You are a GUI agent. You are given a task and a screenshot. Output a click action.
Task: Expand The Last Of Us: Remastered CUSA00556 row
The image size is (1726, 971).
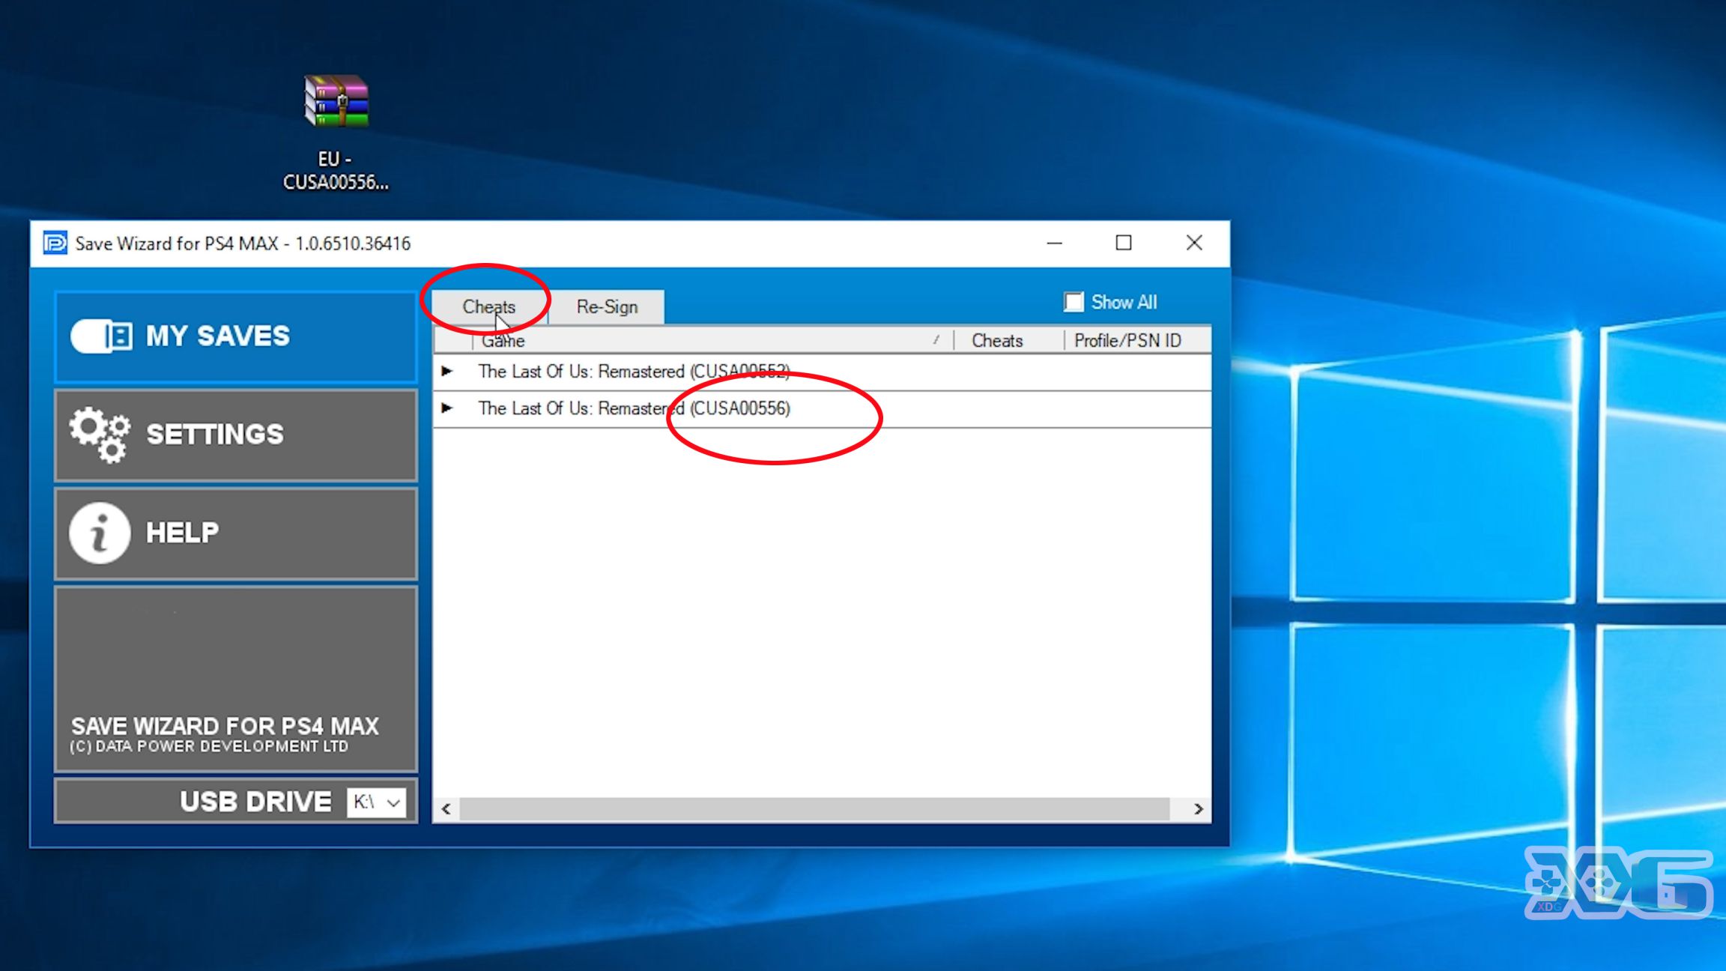click(447, 408)
